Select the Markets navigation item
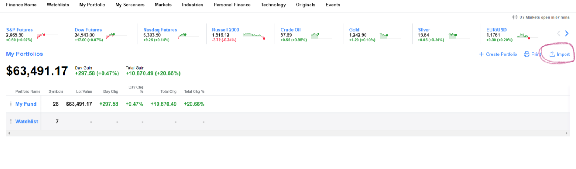This screenshot has width=576, height=169. point(163,5)
